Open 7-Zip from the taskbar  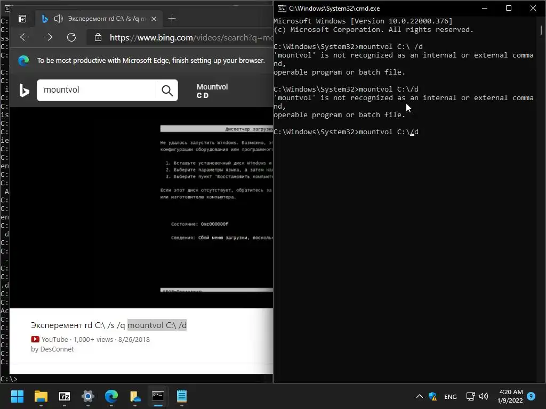65,396
